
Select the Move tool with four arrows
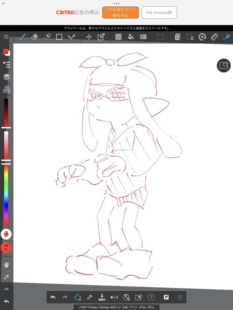[89, 37]
